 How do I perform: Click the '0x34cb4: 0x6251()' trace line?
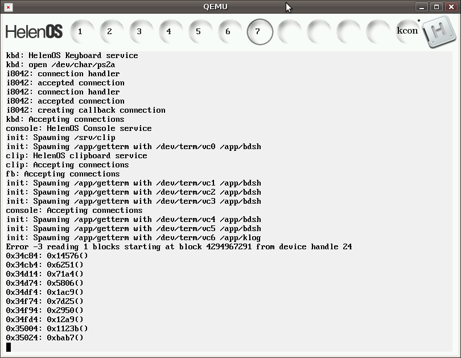tap(45, 265)
